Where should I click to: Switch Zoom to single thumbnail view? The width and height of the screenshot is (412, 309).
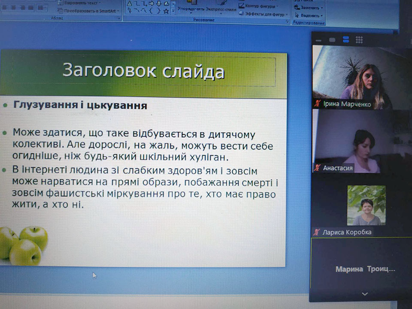[x=332, y=40]
